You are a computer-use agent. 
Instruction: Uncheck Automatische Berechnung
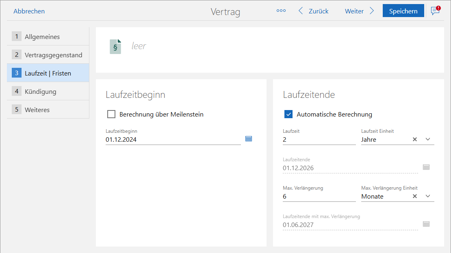[288, 114]
